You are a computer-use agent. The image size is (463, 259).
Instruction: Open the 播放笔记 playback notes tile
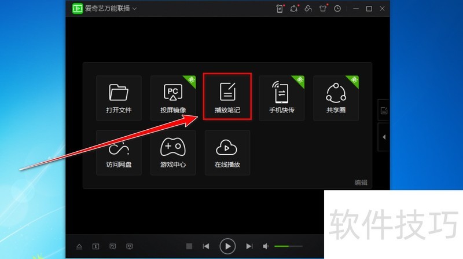(227, 98)
